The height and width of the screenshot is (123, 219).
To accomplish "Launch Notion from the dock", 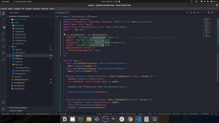I will [x=64, y=119].
